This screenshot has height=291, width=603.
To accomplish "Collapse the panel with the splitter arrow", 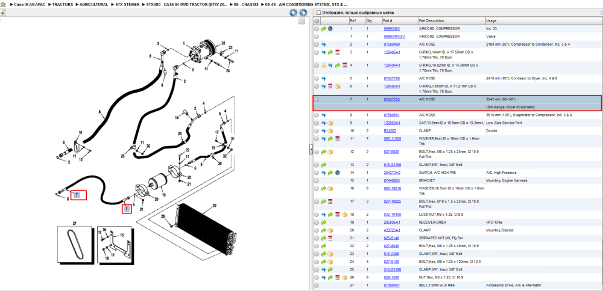I will point(311,150).
